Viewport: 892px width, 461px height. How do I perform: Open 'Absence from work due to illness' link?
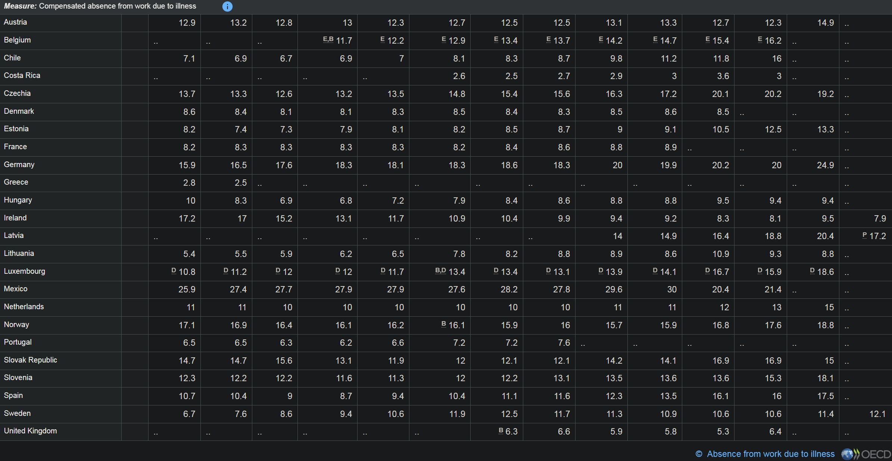pos(770,454)
